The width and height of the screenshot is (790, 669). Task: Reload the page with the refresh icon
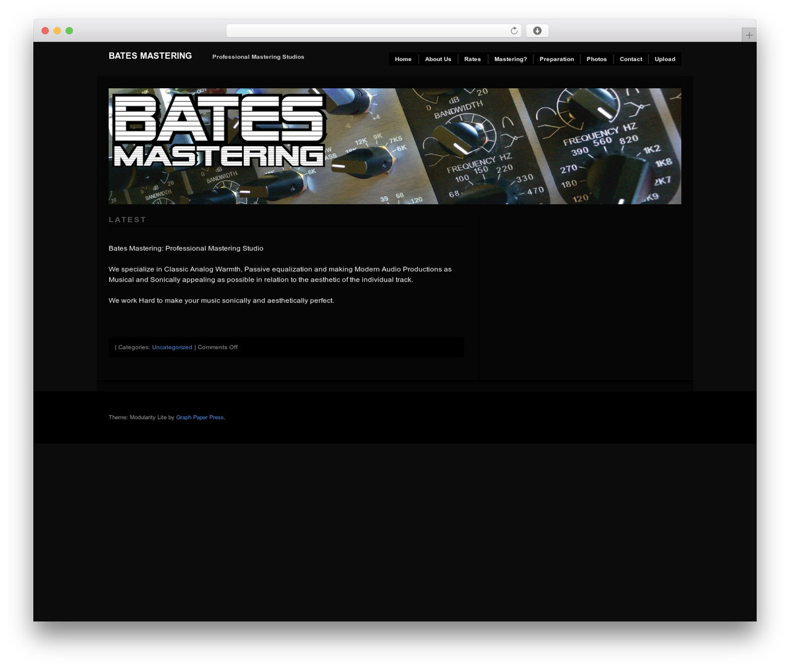click(513, 31)
